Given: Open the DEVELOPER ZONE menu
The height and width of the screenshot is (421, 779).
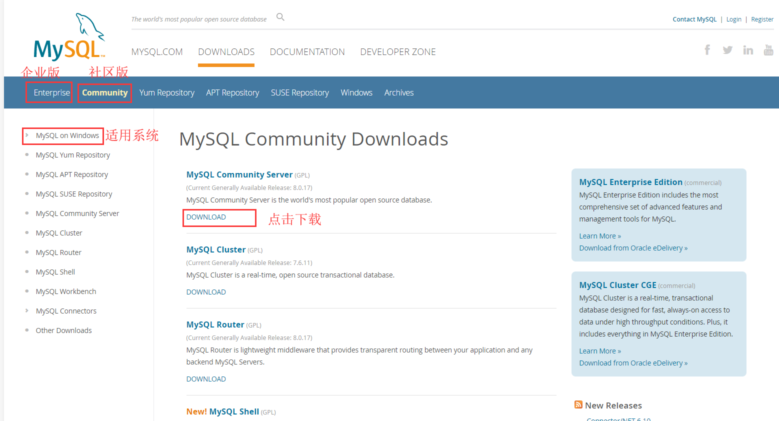Looking at the screenshot, I should (398, 51).
